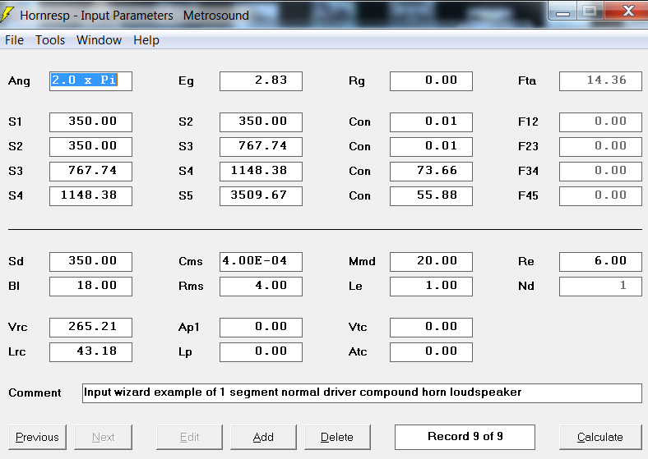Click the Cms field with 4.00E-04

click(x=262, y=262)
